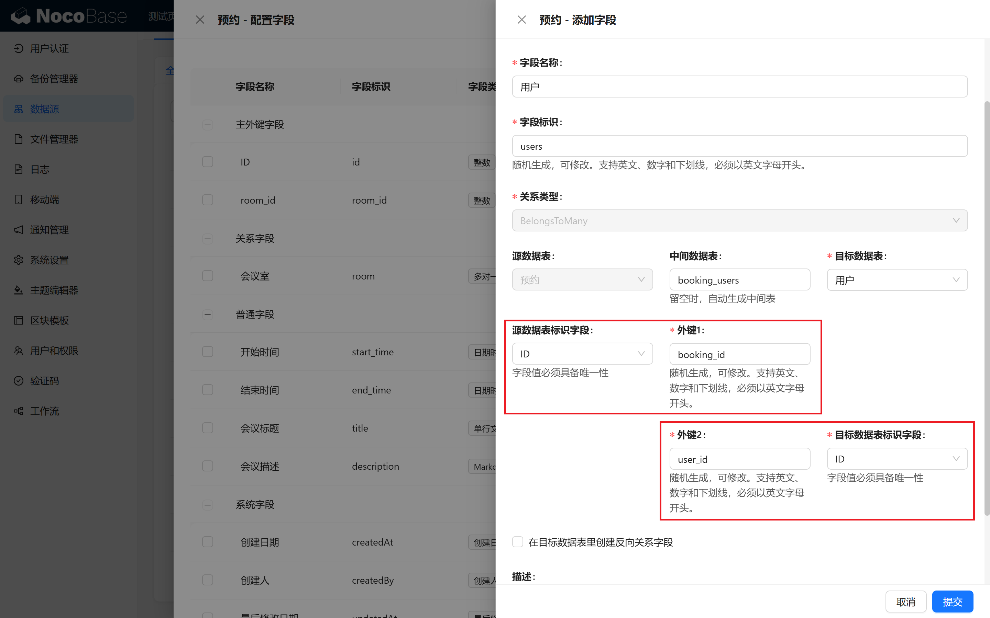Click the Theme Editor (主题编辑器) icon
The image size is (990, 618).
(x=19, y=290)
